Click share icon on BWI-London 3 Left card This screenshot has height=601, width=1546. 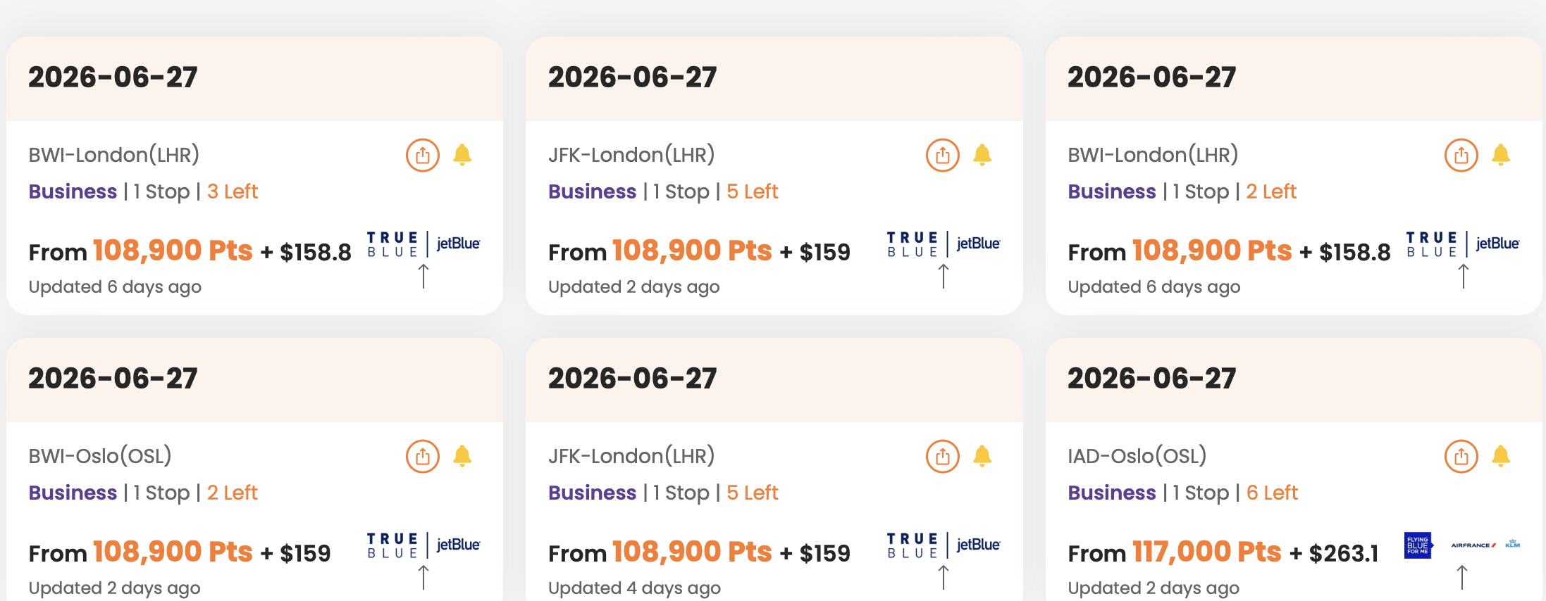pos(422,155)
